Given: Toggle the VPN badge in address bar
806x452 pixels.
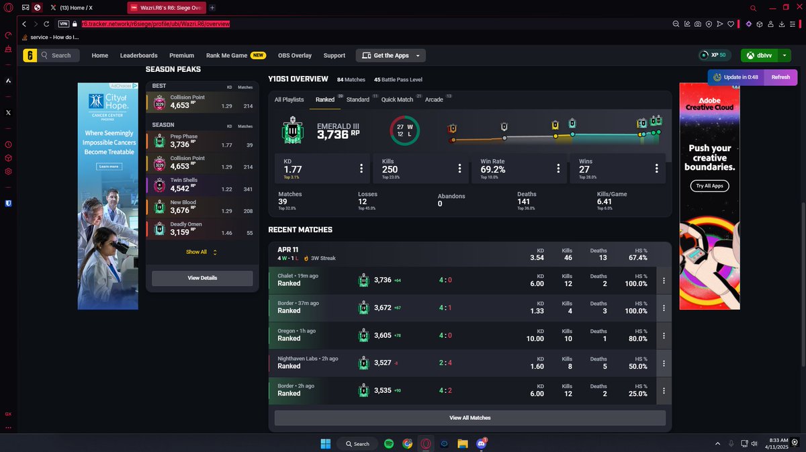Looking at the screenshot, I should coord(64,24).
